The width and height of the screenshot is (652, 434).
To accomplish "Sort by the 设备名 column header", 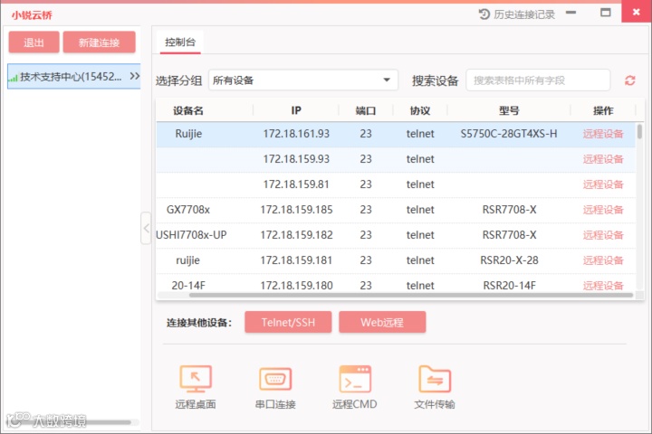I will (188, 110).
